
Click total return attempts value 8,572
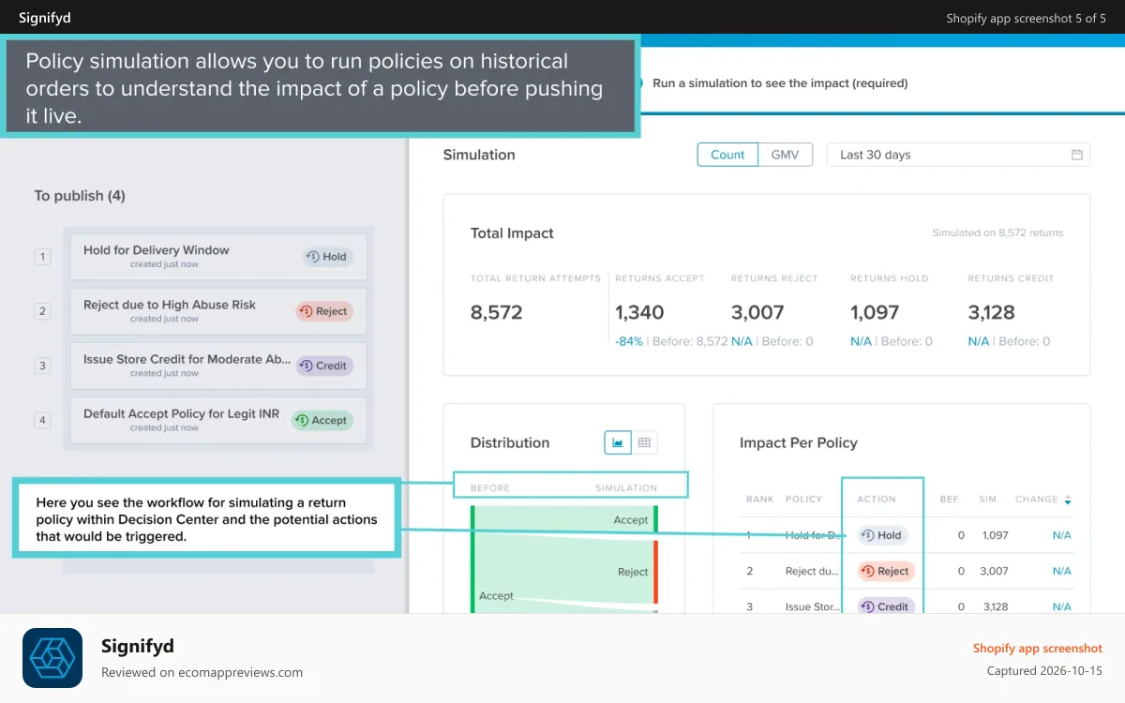[496, 312]
